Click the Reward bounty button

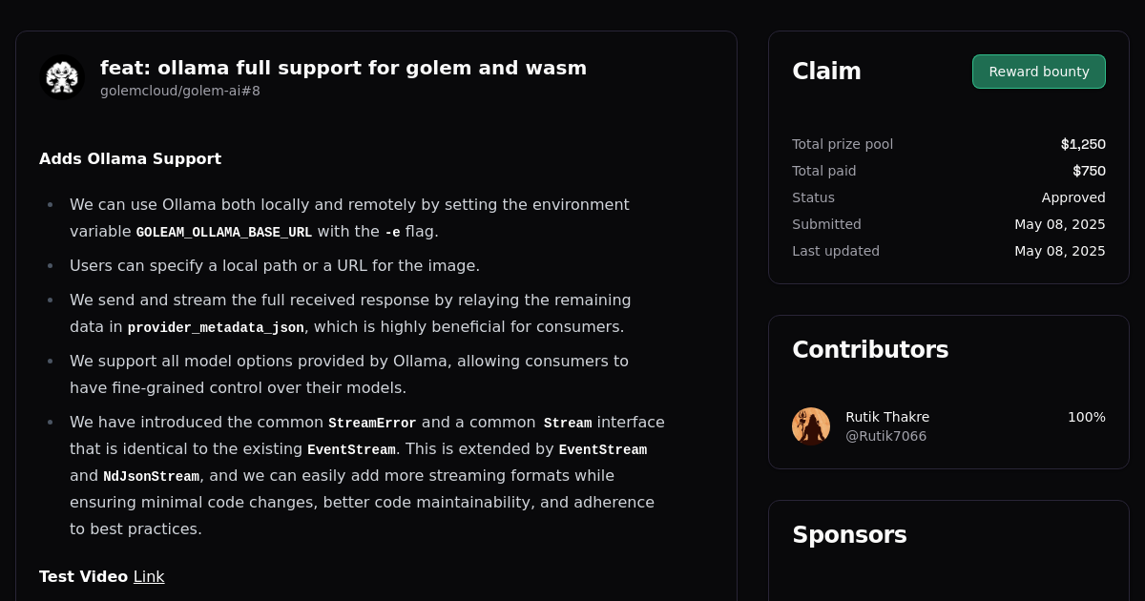[1038, 71]
